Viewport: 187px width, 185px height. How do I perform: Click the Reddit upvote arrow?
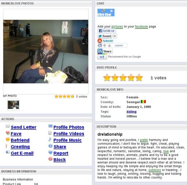tap(104, 46)
